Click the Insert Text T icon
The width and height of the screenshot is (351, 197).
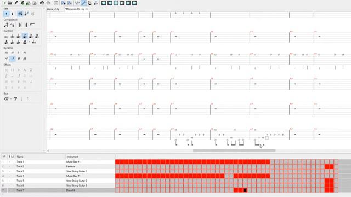[x=15, y=99]
